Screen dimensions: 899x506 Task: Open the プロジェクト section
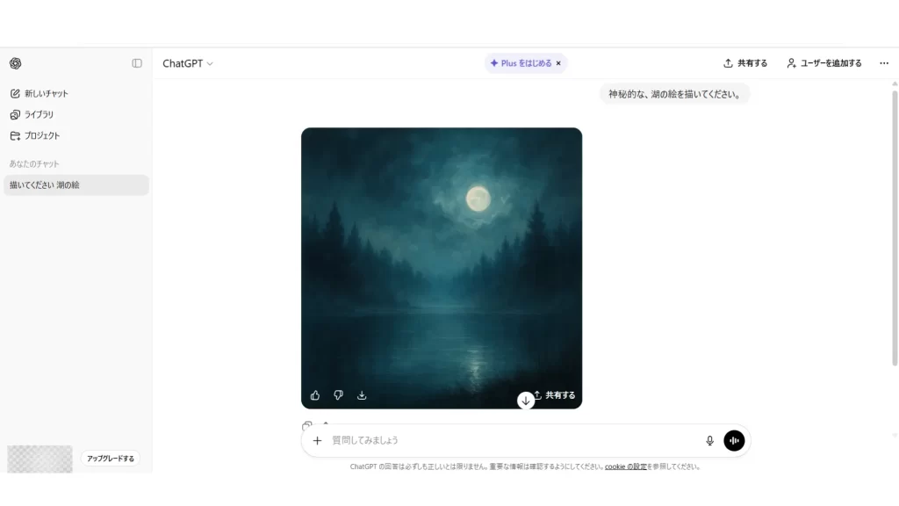pyautogui.click(x=41, y=135)
